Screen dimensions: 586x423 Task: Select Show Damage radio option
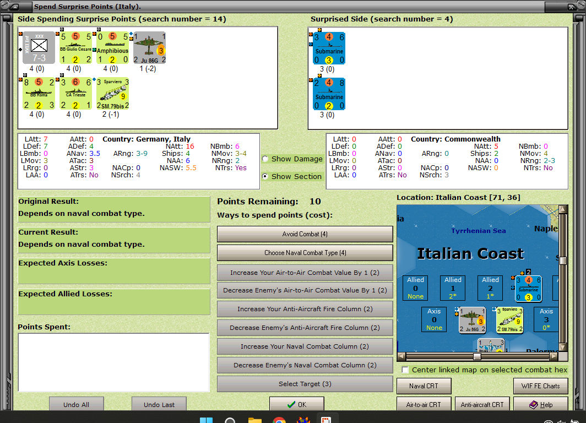[x=292, y=159]
